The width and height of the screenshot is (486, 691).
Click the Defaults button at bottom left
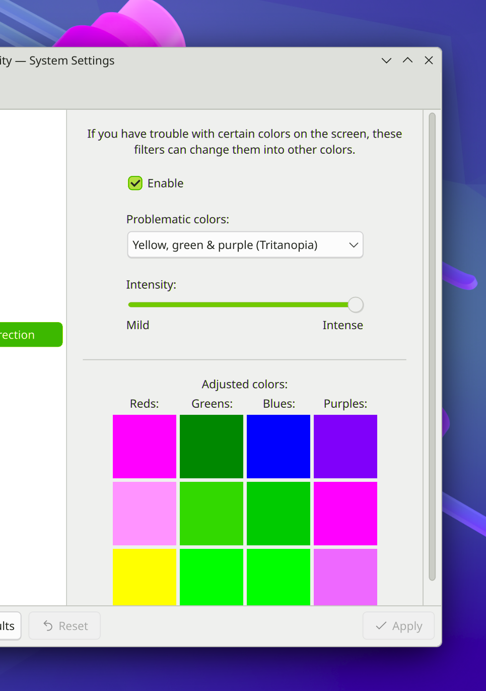click(x=9, y=626)
